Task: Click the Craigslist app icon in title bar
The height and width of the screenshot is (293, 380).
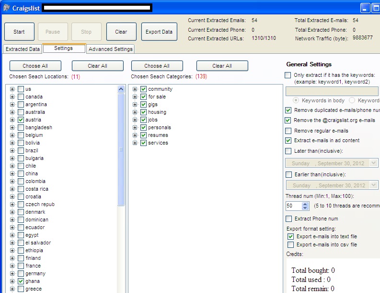Action: [7, 8]
